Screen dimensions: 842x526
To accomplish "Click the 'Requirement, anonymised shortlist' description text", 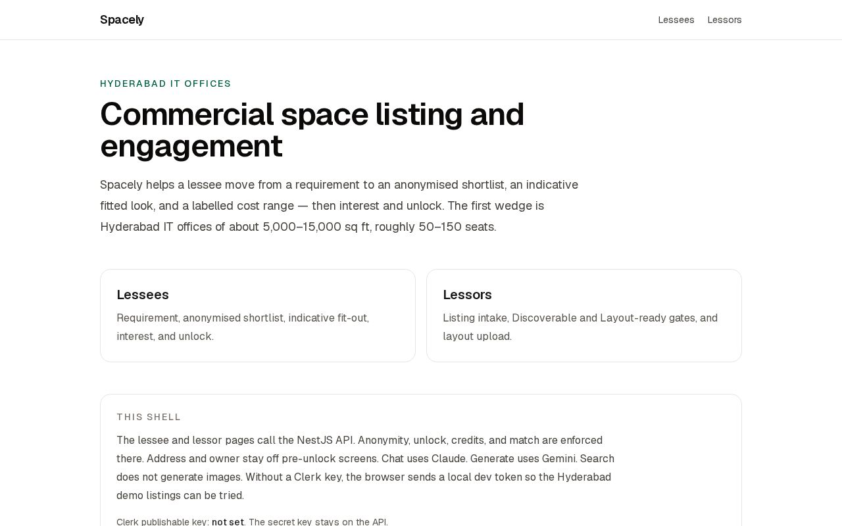I will coord(243,327).
